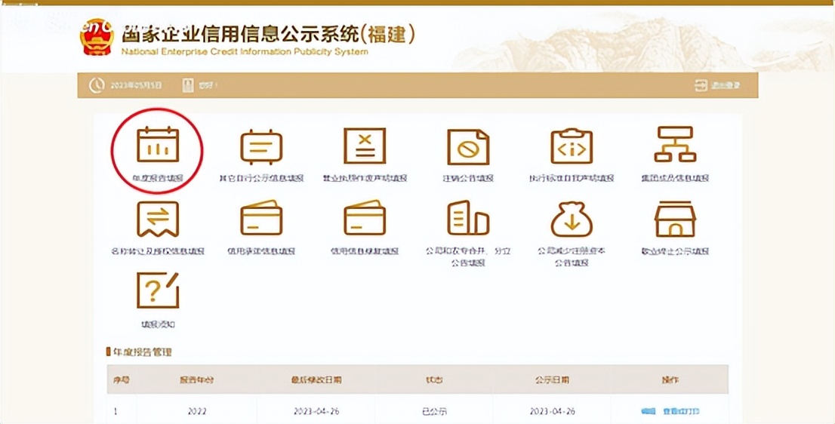Click the 集团成员信息填报 label text
The width and height of the screenshot is (835, 424).
(675, 178)
